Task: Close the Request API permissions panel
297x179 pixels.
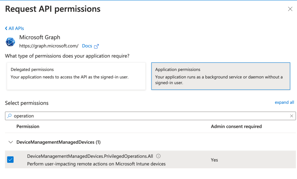Action: [290, 9]
